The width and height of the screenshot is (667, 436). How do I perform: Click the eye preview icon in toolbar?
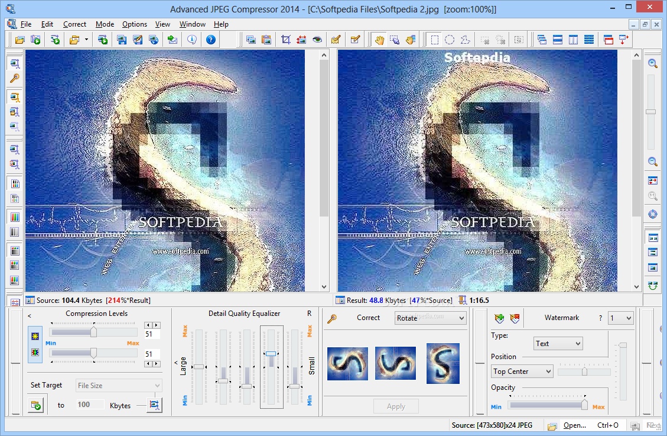pyautogui.click(x=317, y=40)
